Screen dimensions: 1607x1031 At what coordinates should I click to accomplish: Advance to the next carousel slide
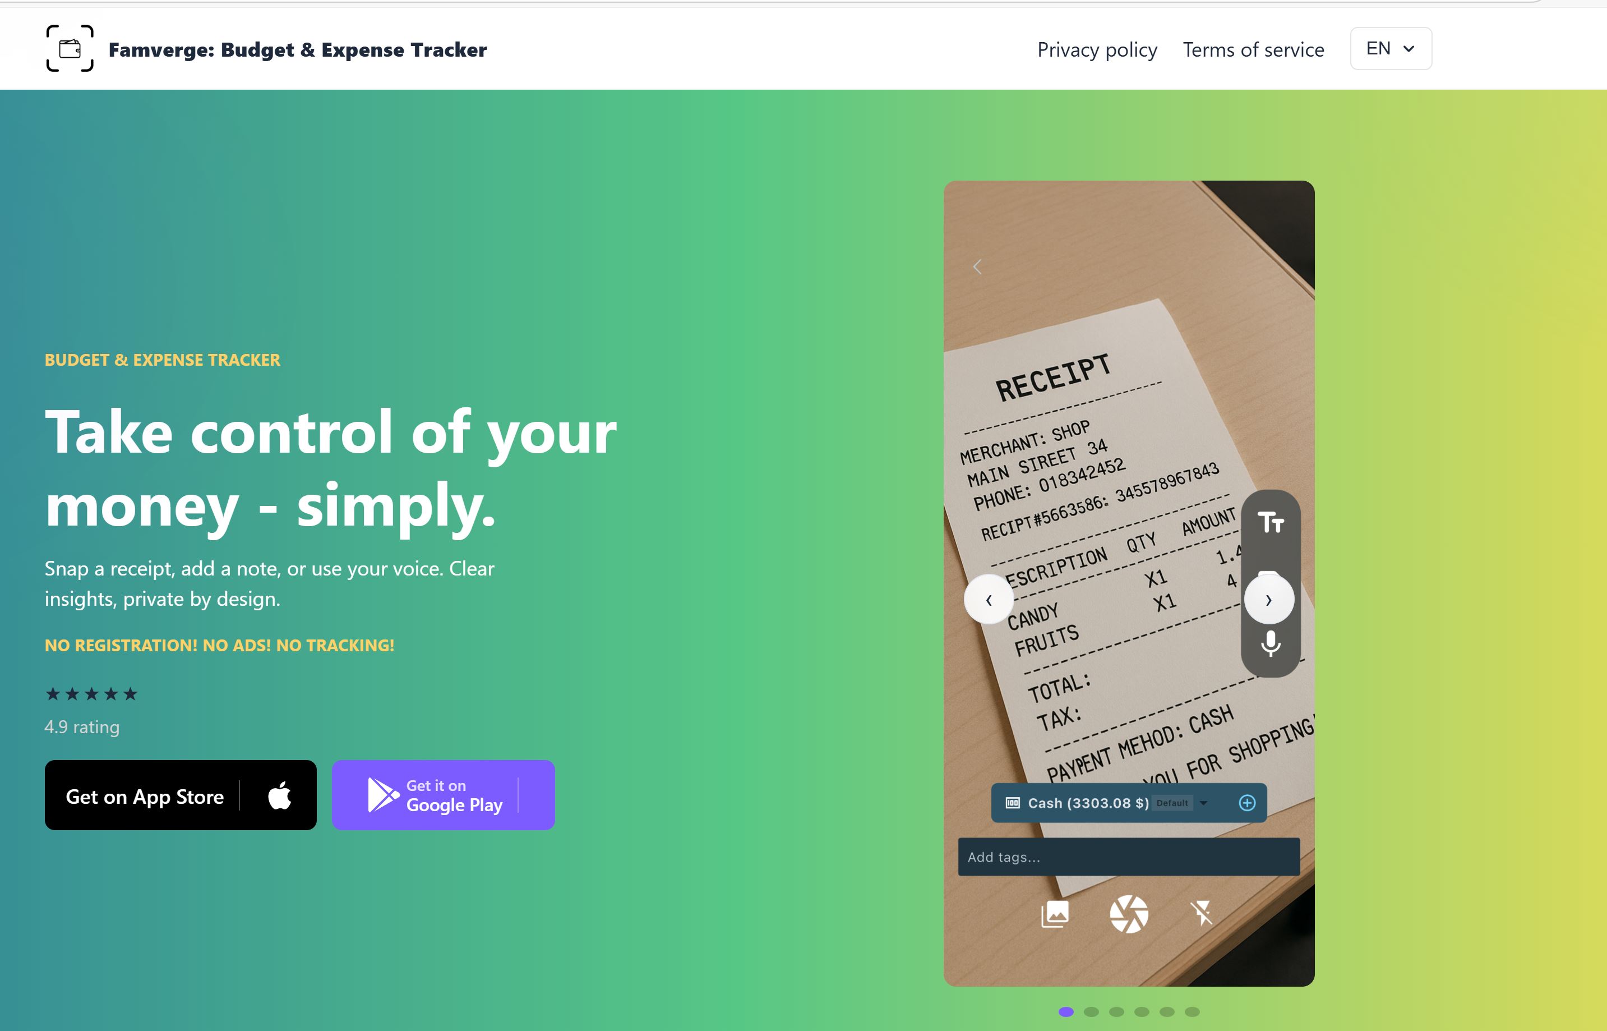click(x=1268, y=600)
